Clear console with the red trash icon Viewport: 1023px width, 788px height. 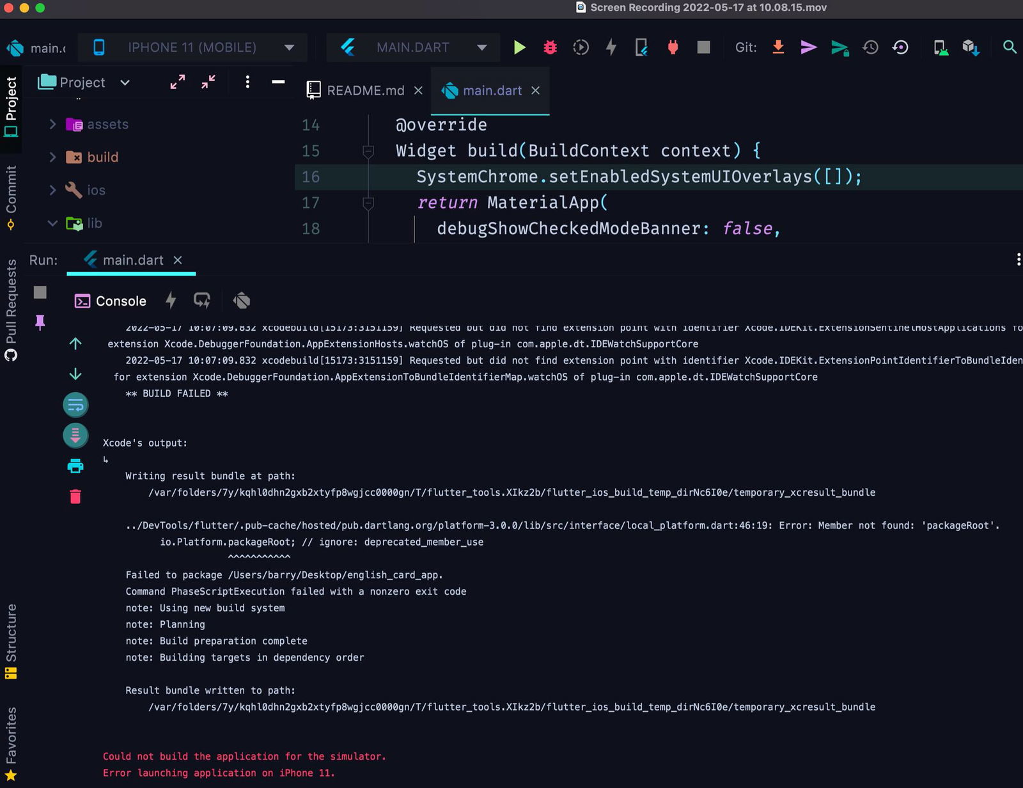pyautogui.click(x=75, y=496)
